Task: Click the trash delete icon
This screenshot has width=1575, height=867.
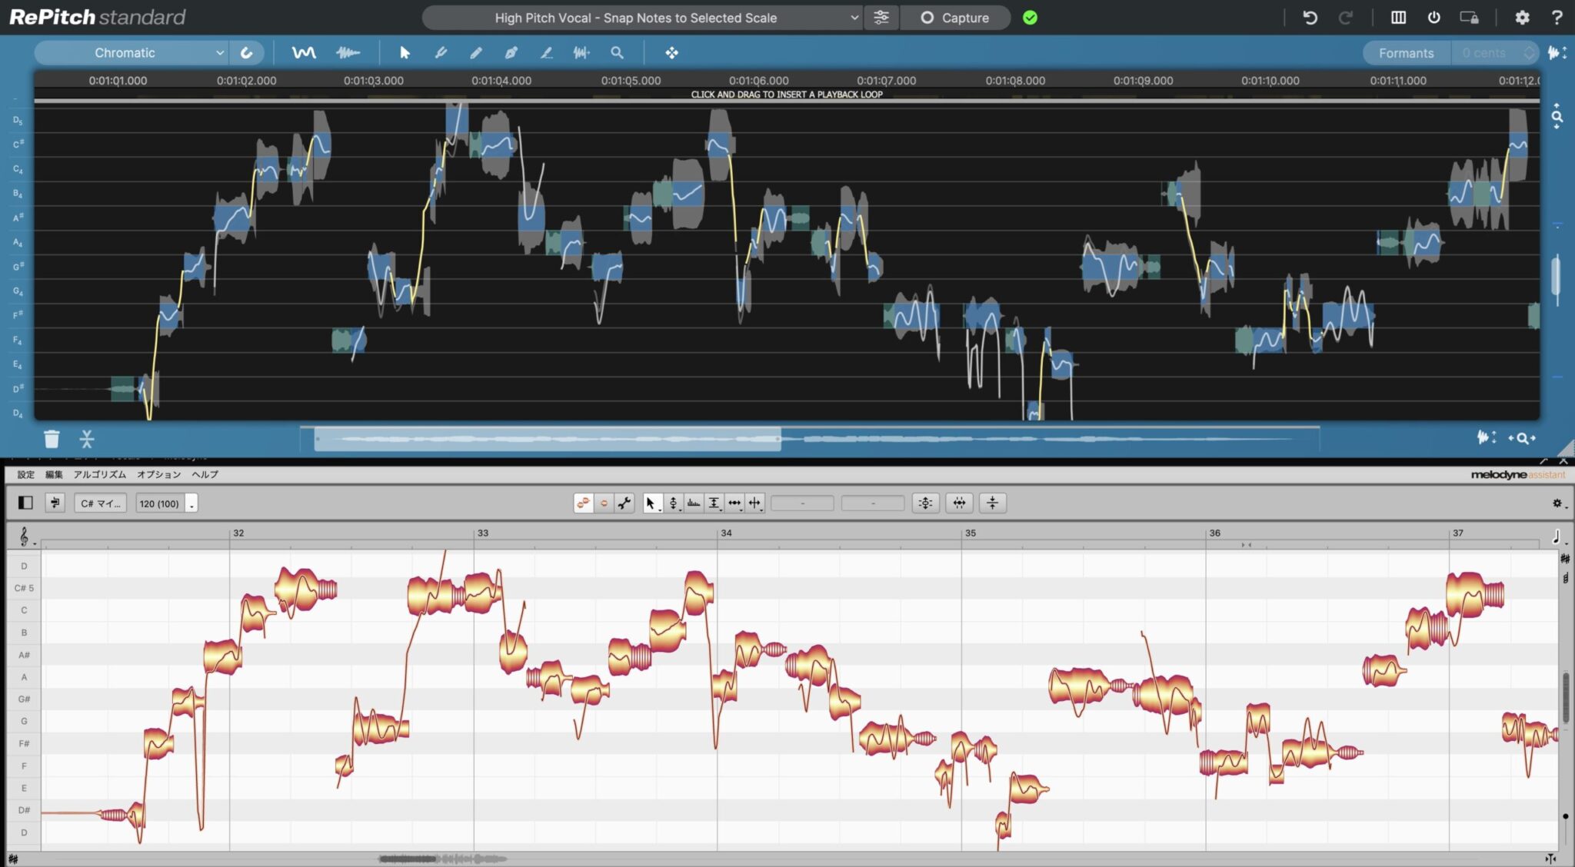Action: [52, 439]
